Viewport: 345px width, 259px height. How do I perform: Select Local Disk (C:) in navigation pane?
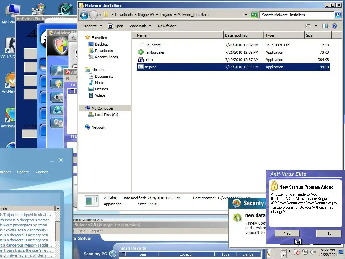coord(106,115)
